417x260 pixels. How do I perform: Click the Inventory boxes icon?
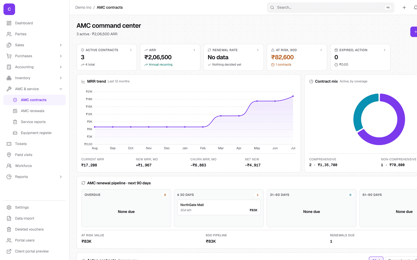[x=9, y=78]
